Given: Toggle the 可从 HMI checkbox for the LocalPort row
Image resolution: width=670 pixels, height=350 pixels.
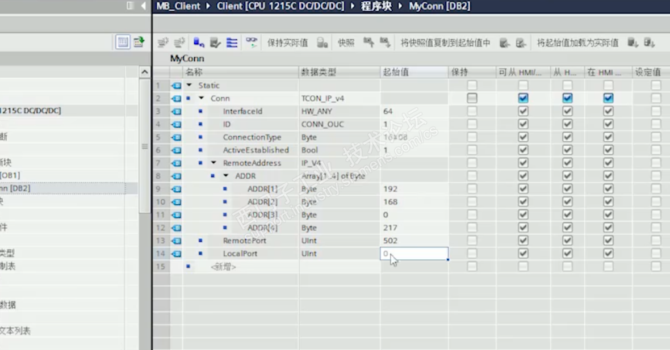Looking at the screenshot, I should (523, 253).
